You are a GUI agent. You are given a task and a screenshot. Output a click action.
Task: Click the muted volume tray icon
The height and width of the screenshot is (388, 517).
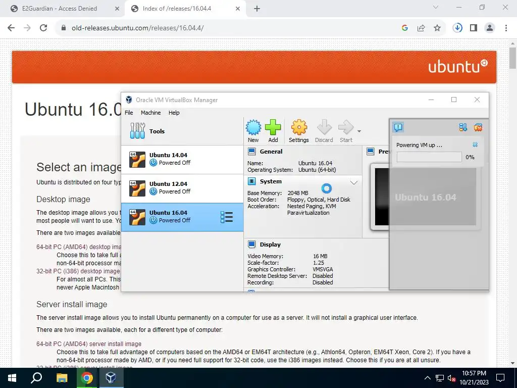(x=451, y=378)
